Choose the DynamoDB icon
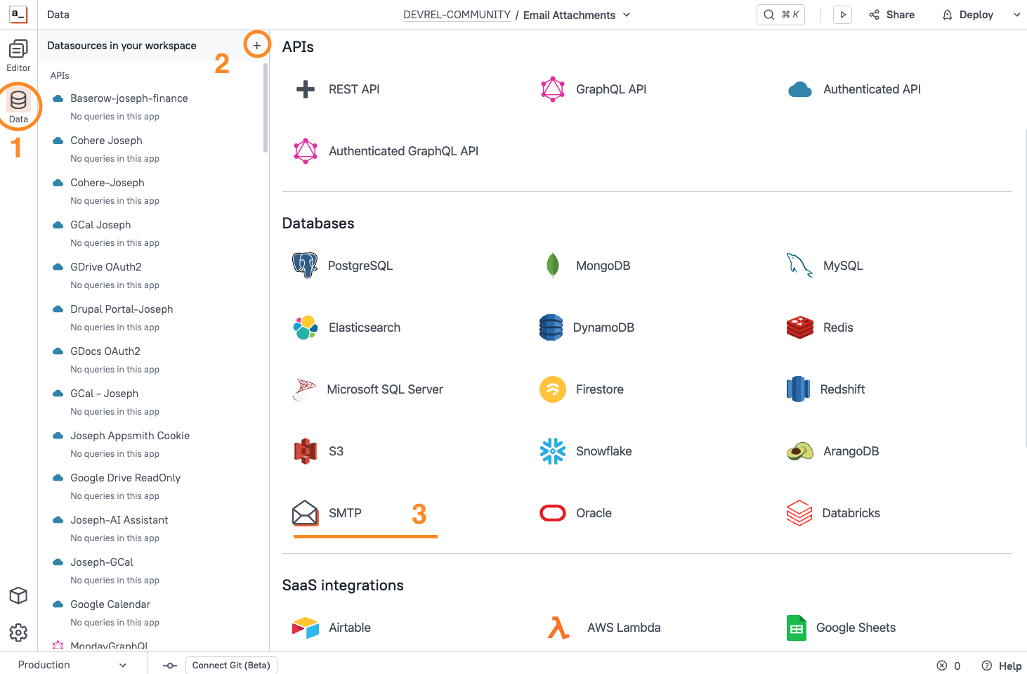The width and height of the screenshot is (1027, 674). (x=551, y=328)
